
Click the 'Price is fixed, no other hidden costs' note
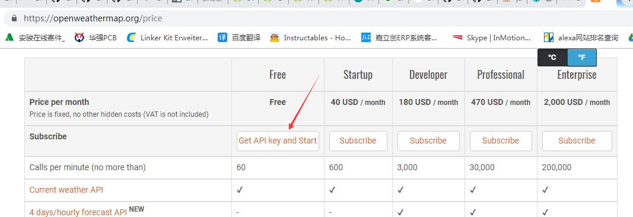[119, 114]
